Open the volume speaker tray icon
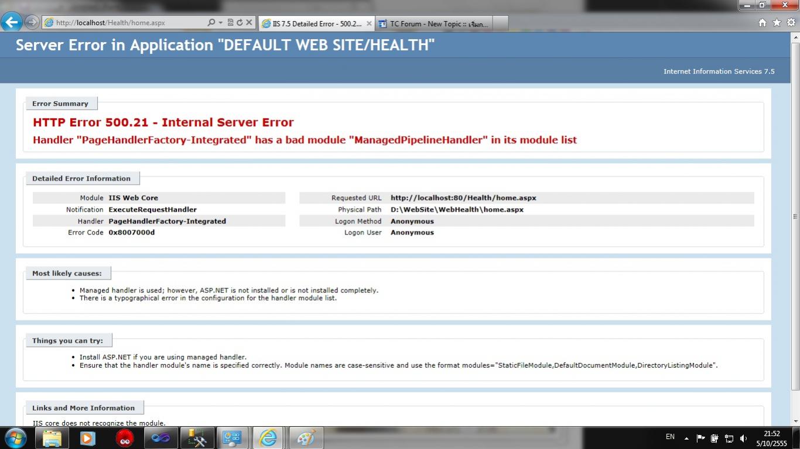Viewport: 800px width, 449px height. tap(743, 438)
